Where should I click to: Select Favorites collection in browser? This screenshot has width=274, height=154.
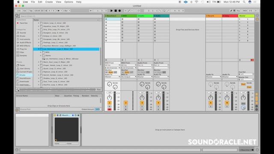24,23
